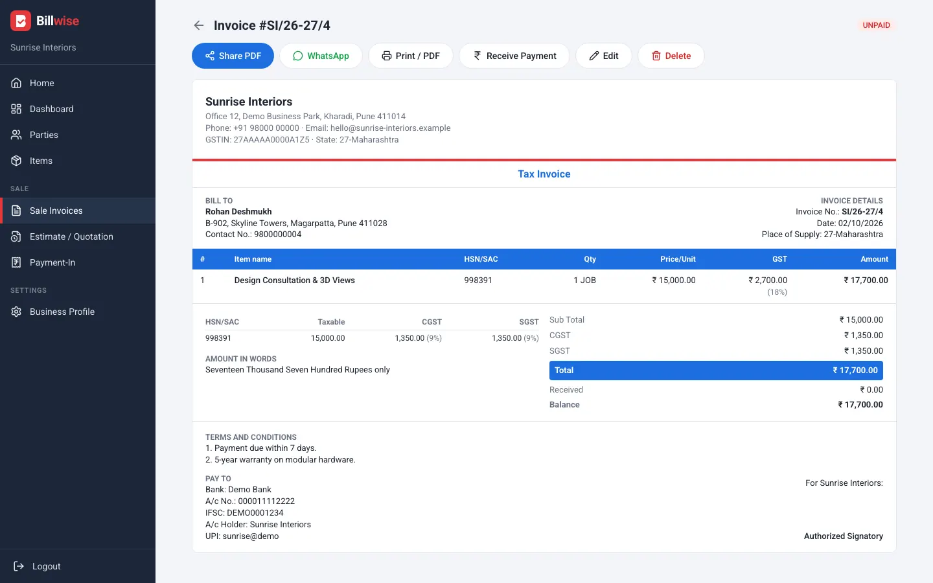Click the trash icon in Delete
Image resolution: width=933 pixels, height=583 pixels.
[656, 56]
